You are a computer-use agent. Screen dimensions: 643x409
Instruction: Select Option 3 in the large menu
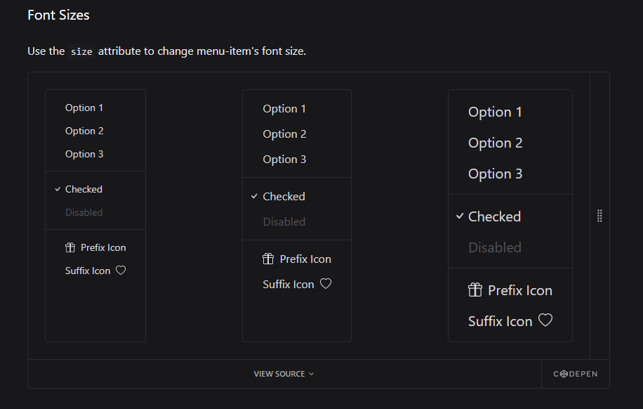tap(495, 173)
